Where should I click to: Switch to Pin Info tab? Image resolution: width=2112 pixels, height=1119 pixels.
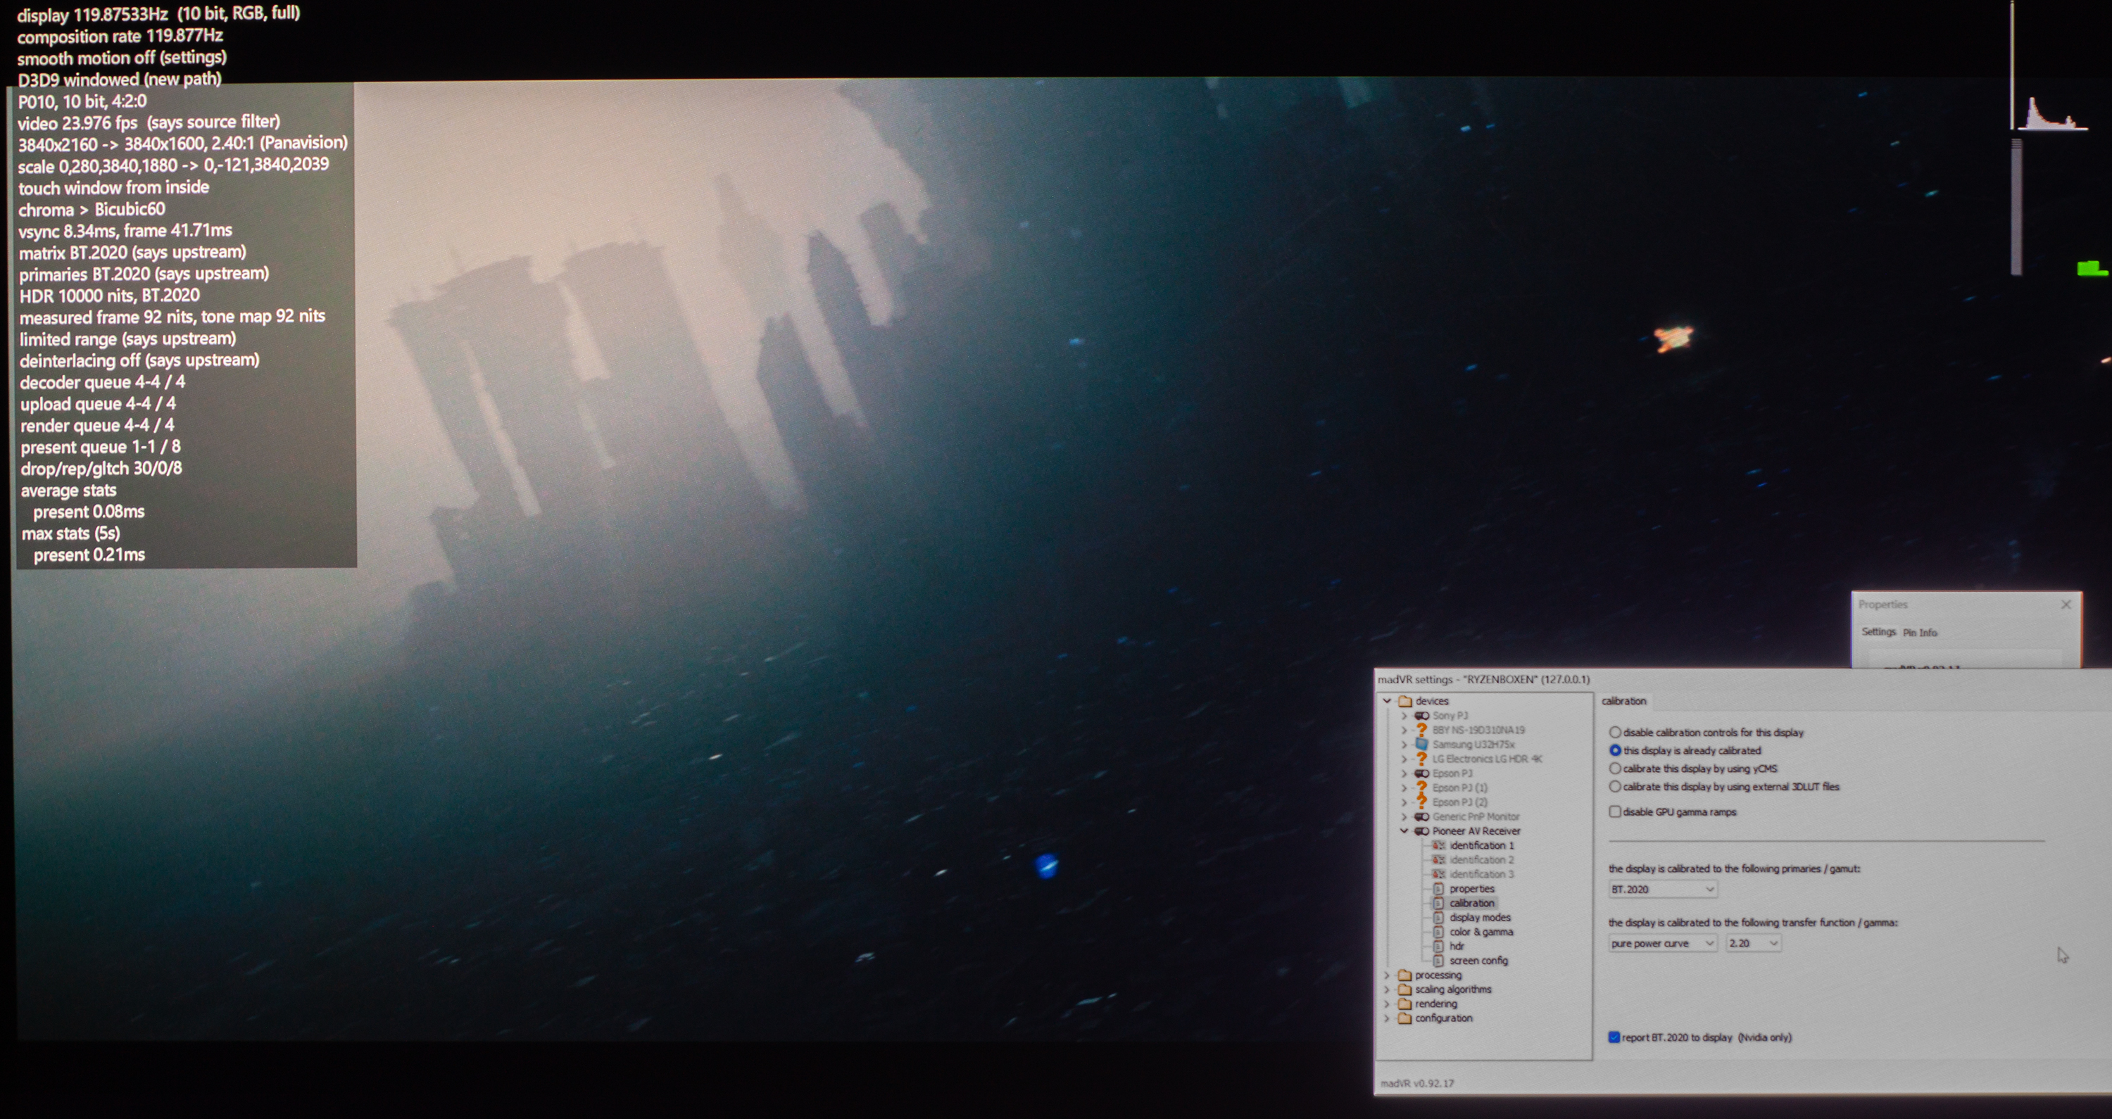coord(1919,633)
